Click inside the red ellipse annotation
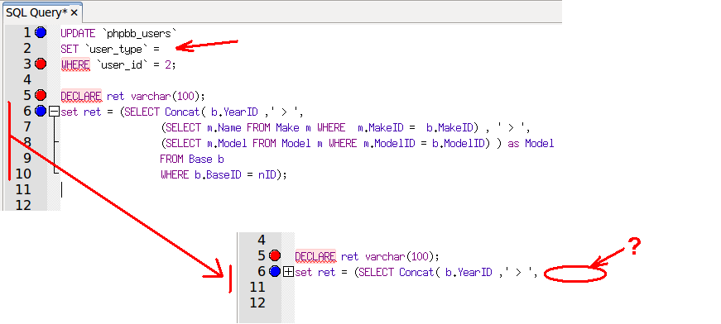 [x=574, y=274]
